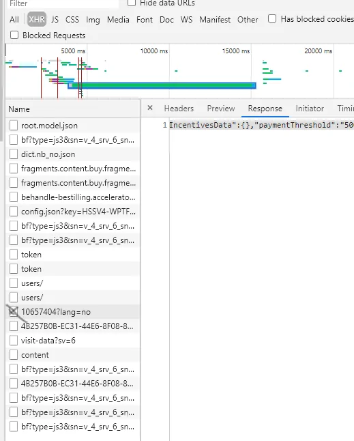Close the request details panel
354x441 pixels.
(150, 108)
